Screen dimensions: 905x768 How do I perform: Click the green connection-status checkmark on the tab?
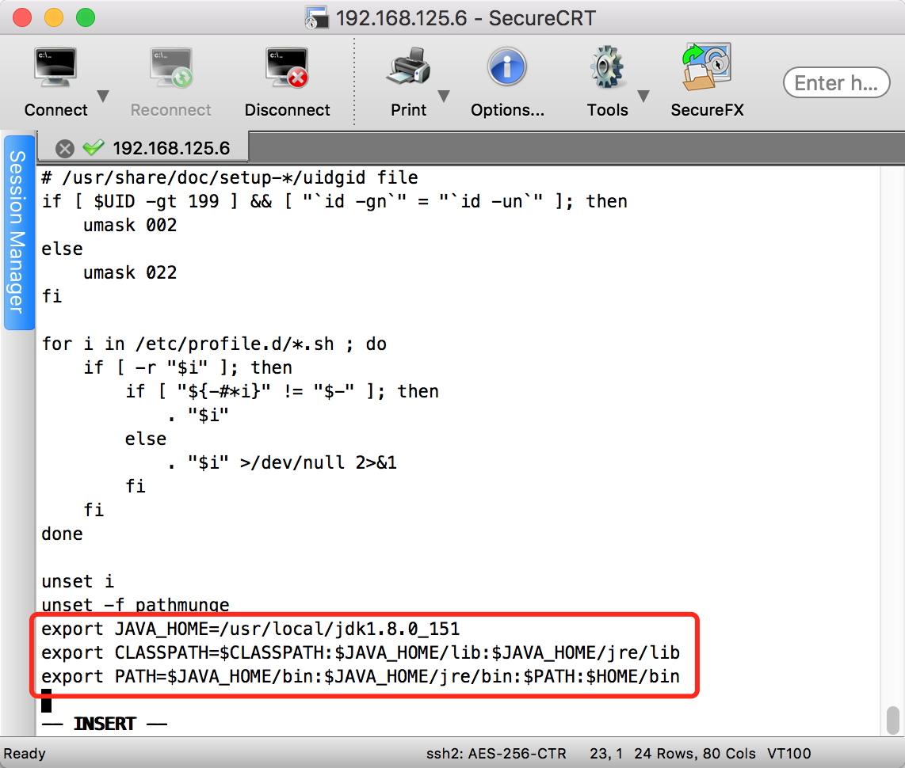click(x=94, y=147)
